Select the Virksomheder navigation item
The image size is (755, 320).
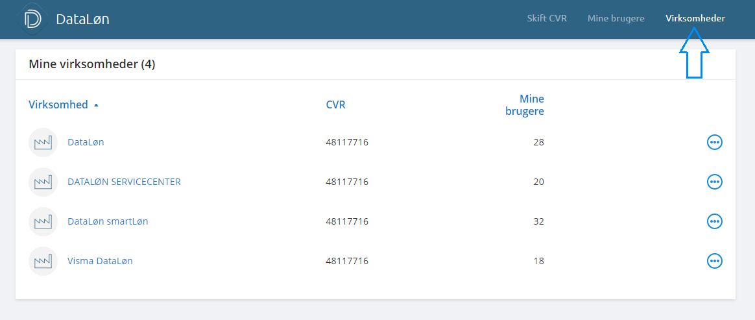point(695,18)
